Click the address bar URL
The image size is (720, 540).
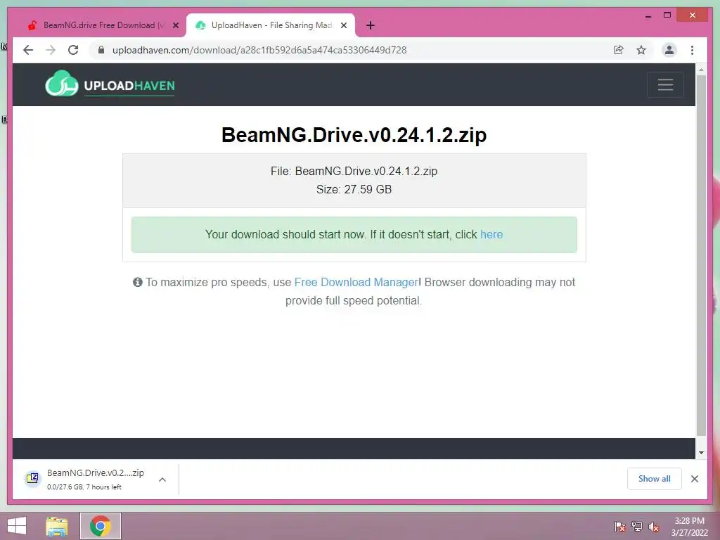coord(259,50)
